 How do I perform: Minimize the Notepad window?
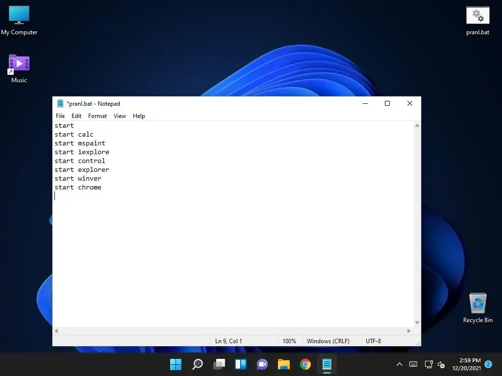coord(365,103)
